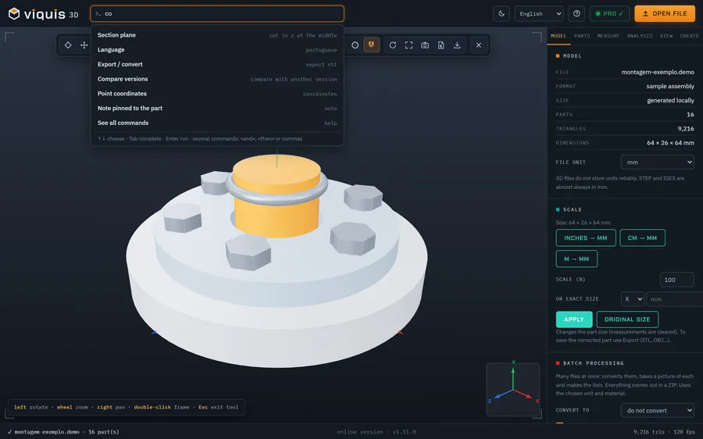Switch to the Analysis tab
The height and width of the screenshot is (439, 703).
click(640, 36)
